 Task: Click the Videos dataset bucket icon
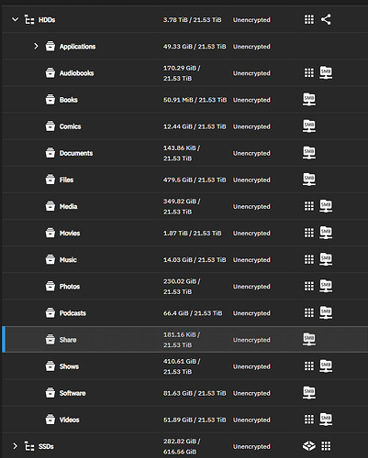[x=50, y=420]
